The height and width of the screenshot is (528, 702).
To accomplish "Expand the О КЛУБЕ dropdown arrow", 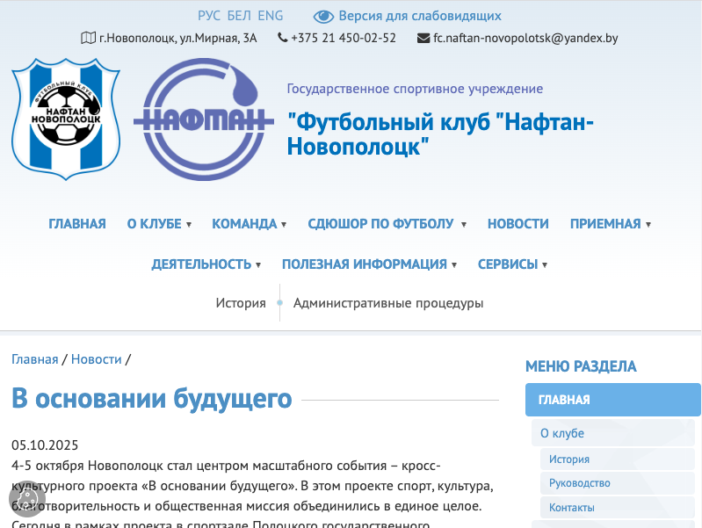I will (x=189, y=224).
